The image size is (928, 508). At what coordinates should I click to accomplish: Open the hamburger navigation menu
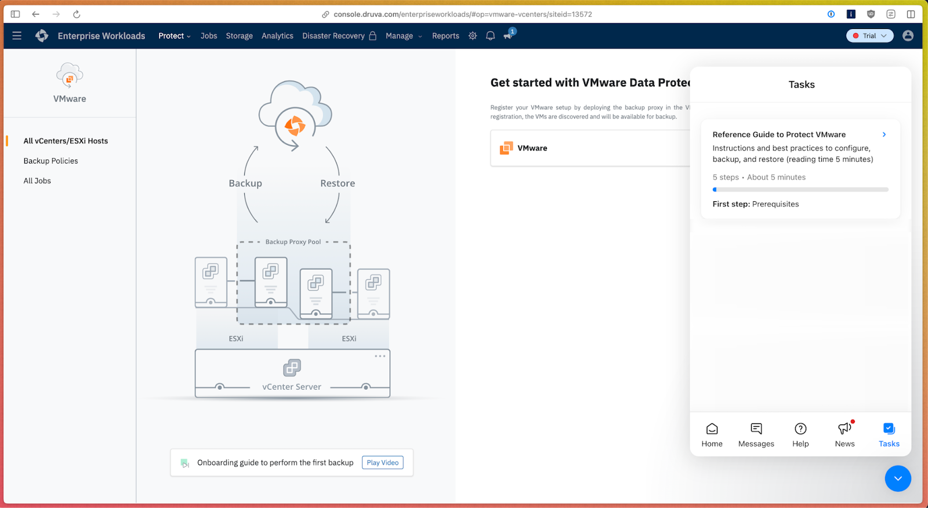(x=17, y=36)
